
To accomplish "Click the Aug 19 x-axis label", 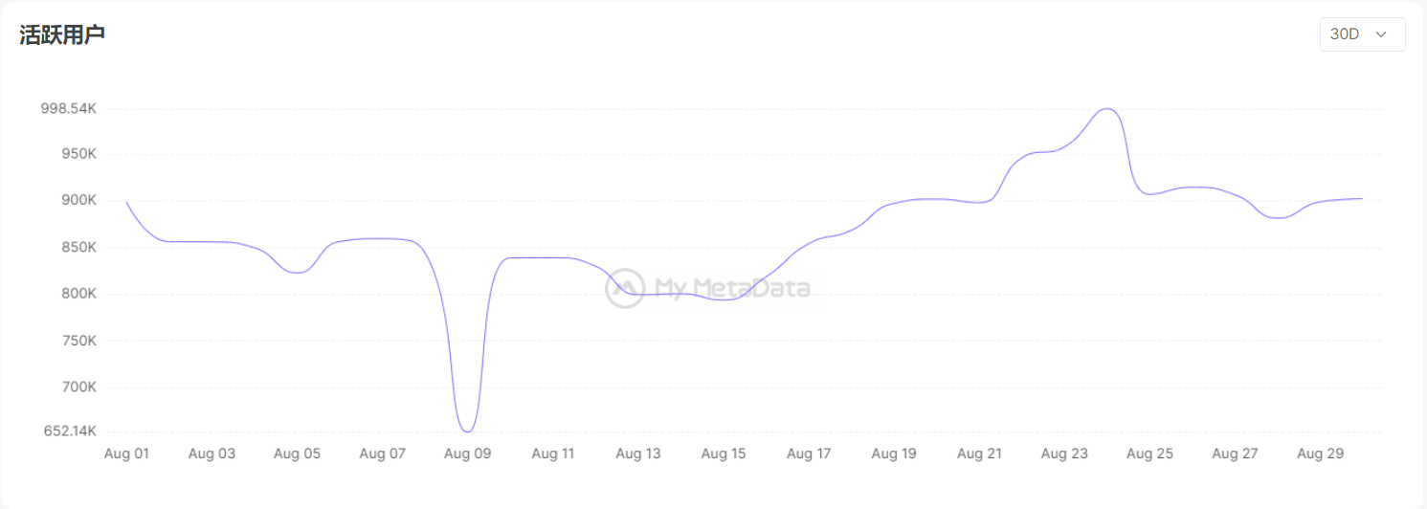I will (894, 454).
